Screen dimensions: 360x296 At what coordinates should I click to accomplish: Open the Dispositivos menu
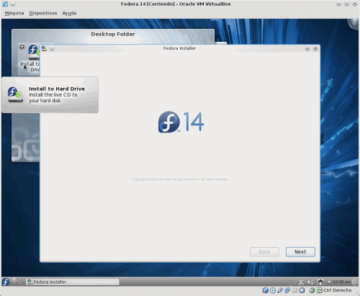click(43, 13)
